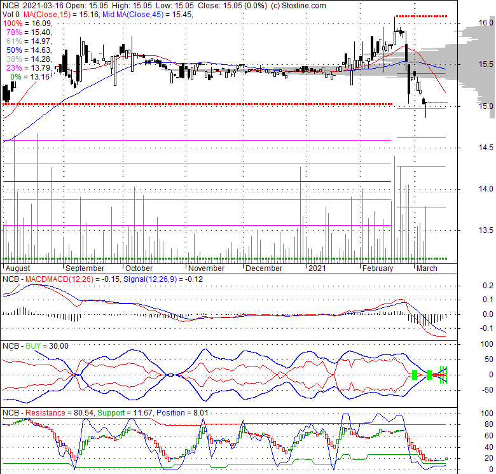Click the '38% = 14.28' Fibonacci level label
The width and height of the screenshot is (496, 474).
29,59
